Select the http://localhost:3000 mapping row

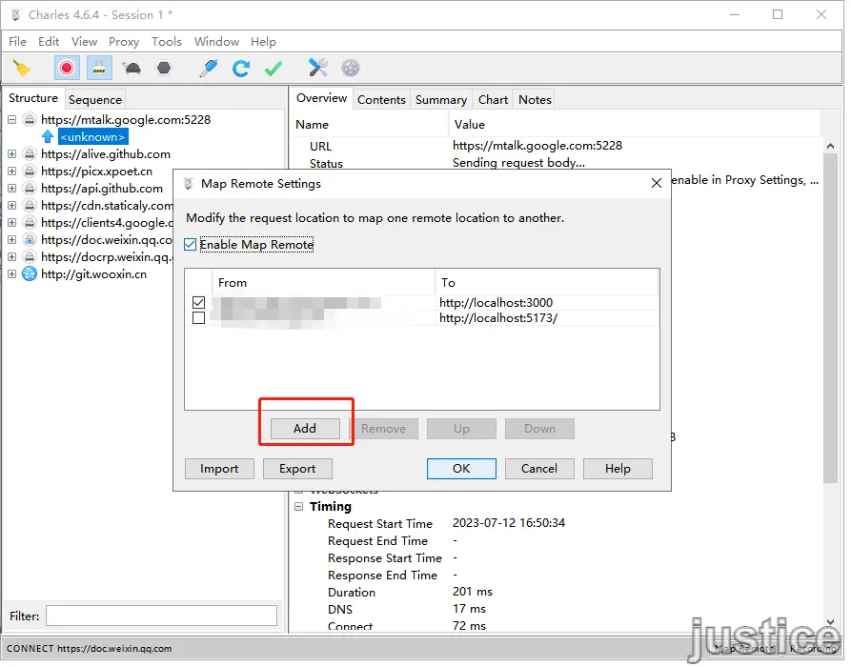423,303
